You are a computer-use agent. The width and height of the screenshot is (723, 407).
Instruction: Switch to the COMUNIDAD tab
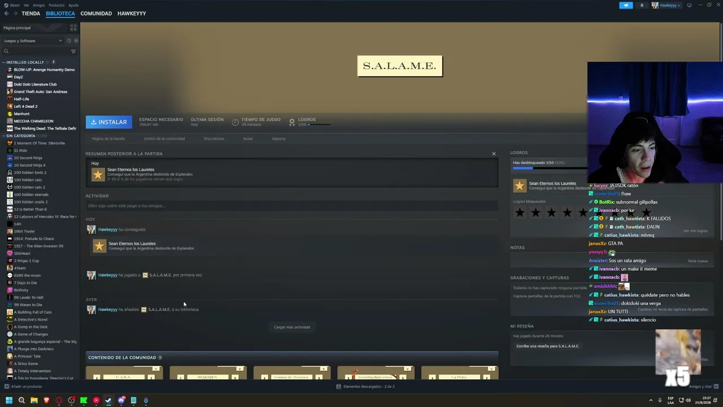coord(96,14)
